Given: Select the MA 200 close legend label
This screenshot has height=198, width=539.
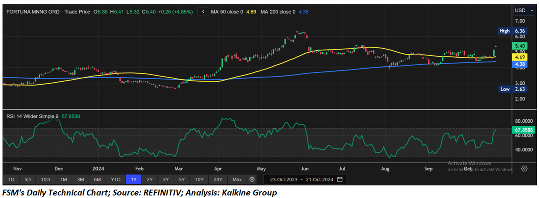Looking at the screenshot, I should 278,12.
